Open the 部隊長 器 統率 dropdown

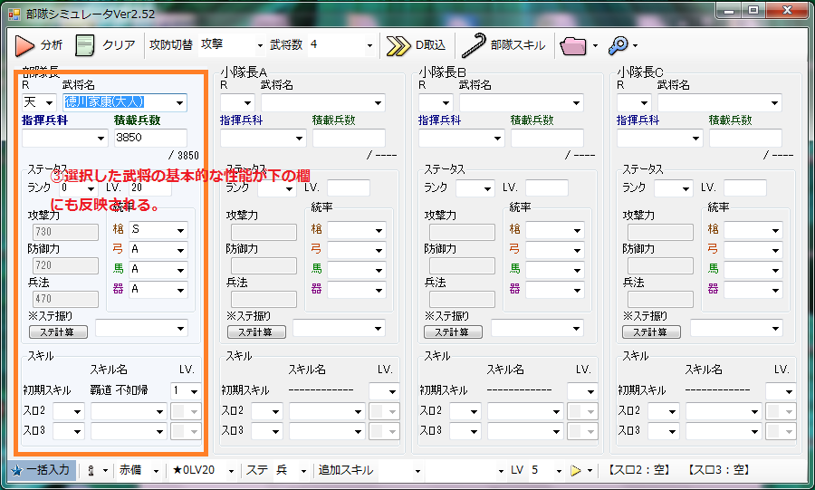(x=180, y=290)
